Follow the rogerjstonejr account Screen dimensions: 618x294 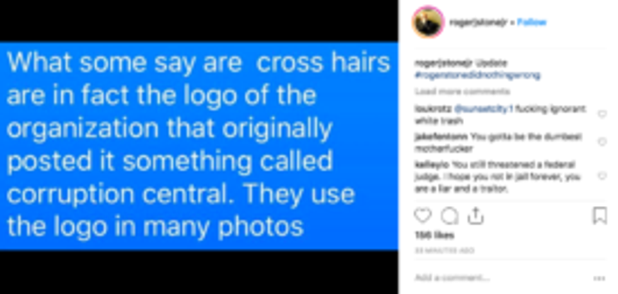(x=531, y=23)
